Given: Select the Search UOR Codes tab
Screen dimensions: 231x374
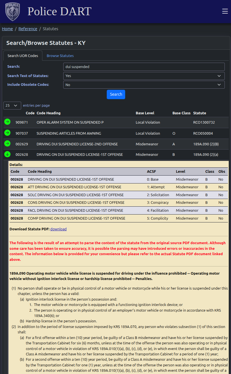Looking at the screenshot, I should pyautogui.click(x=23, y=56).
